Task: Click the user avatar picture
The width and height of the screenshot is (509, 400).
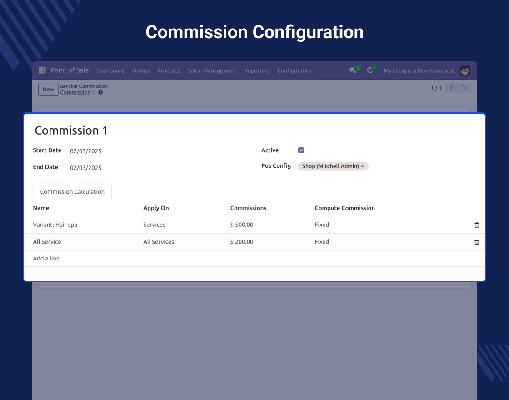Action: click(x=465, y=70)
